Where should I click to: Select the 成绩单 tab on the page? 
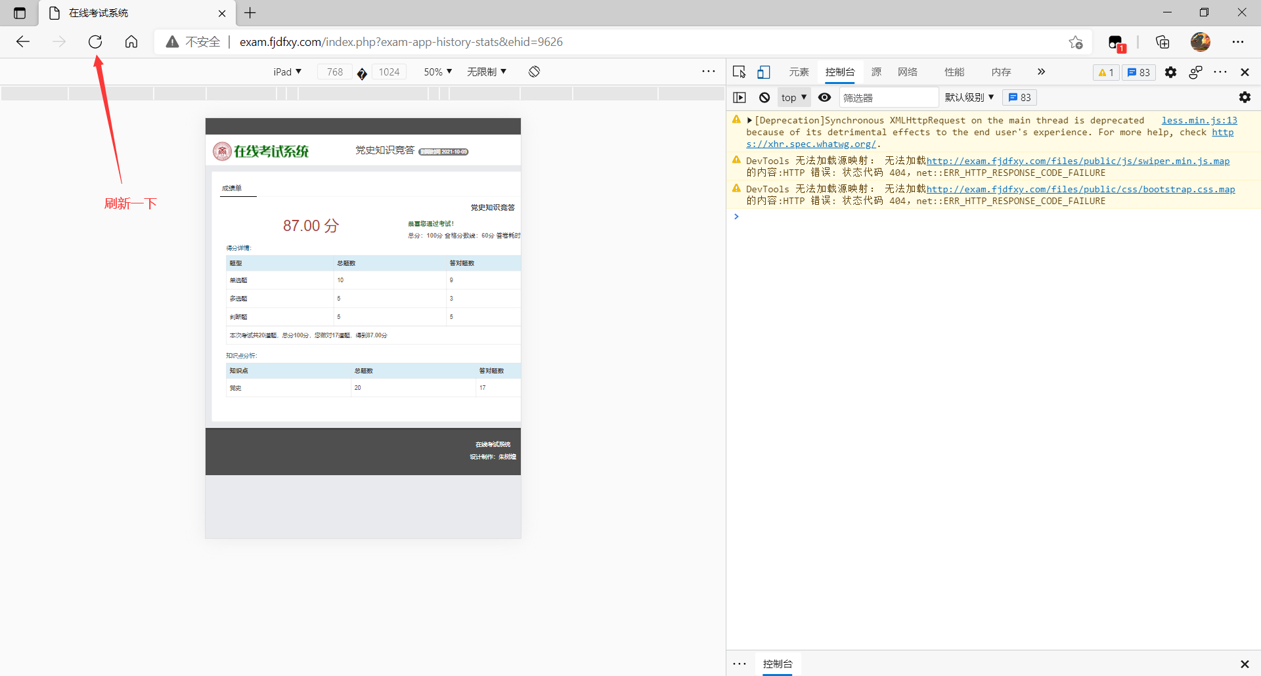point(232,188)
